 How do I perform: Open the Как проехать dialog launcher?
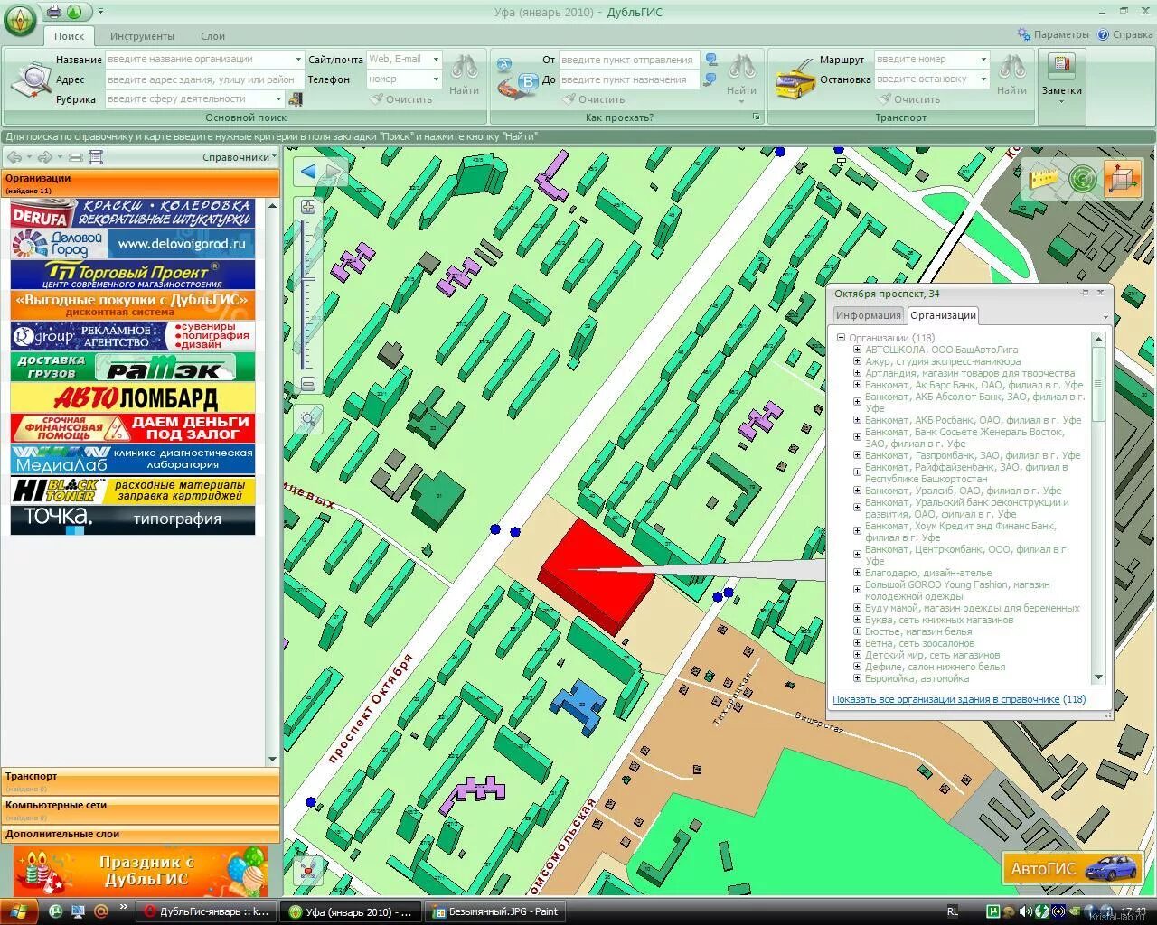point(756,117)
